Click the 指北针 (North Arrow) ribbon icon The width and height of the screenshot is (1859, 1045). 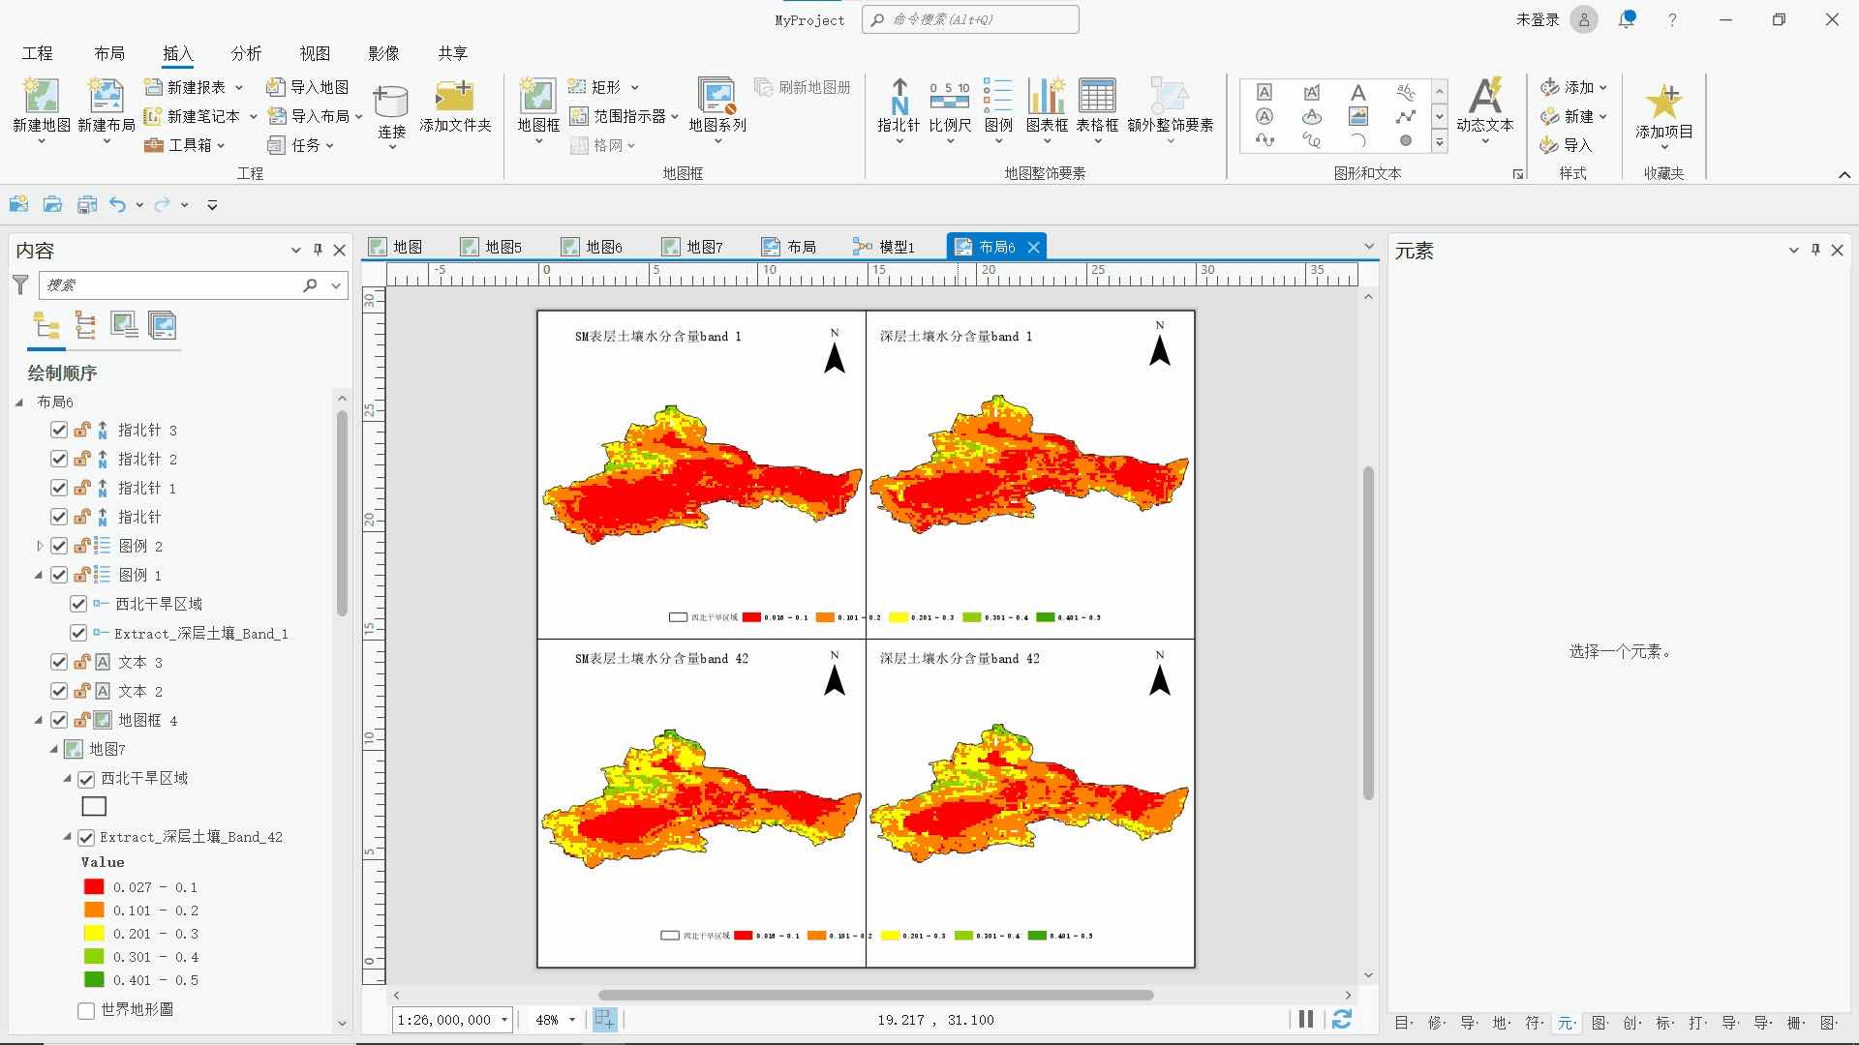(899, 97)
